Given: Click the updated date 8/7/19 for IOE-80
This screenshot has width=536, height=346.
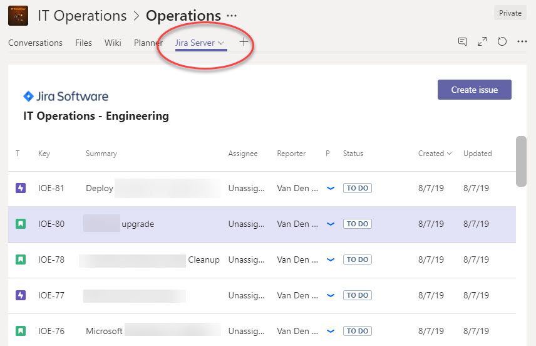Looking at the screenshot, I should (476, 224).
